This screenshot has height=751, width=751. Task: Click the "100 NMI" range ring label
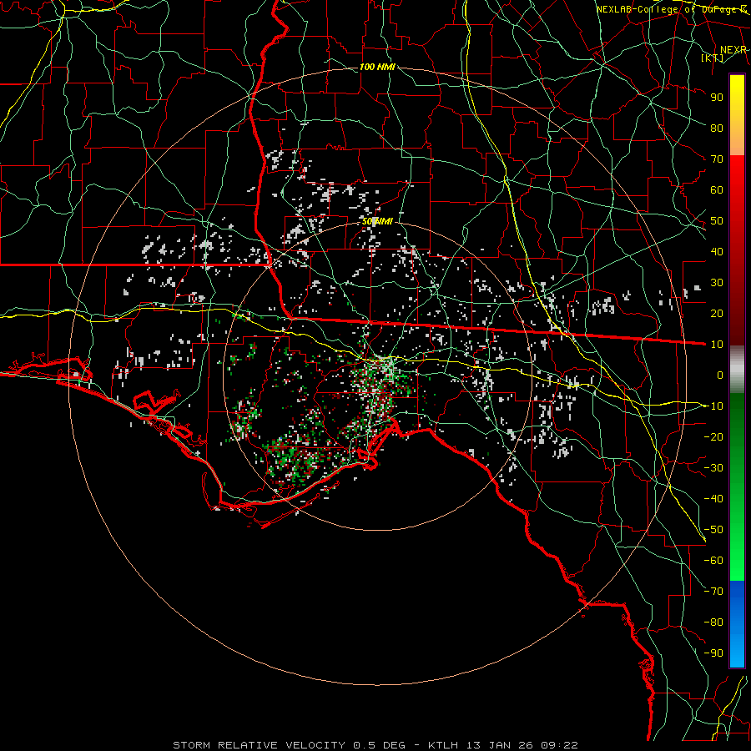point(377,67)
